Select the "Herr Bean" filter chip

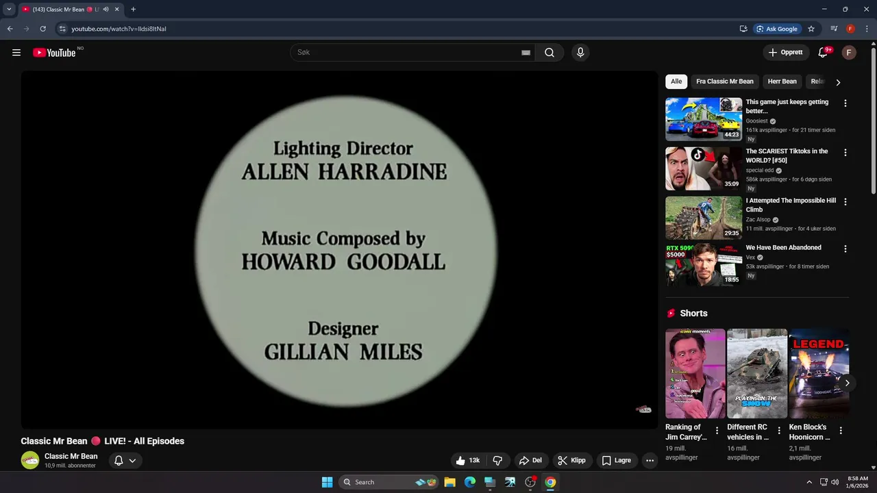coord(782,81)
